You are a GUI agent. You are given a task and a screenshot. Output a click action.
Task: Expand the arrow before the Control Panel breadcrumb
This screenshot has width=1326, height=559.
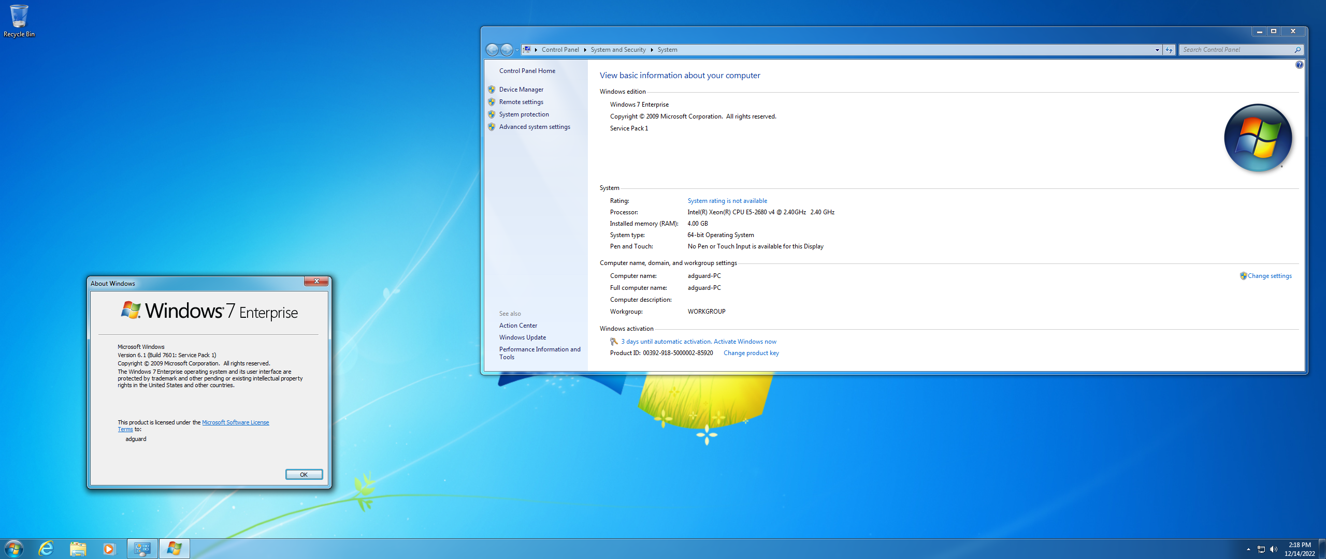click(536, 50)
